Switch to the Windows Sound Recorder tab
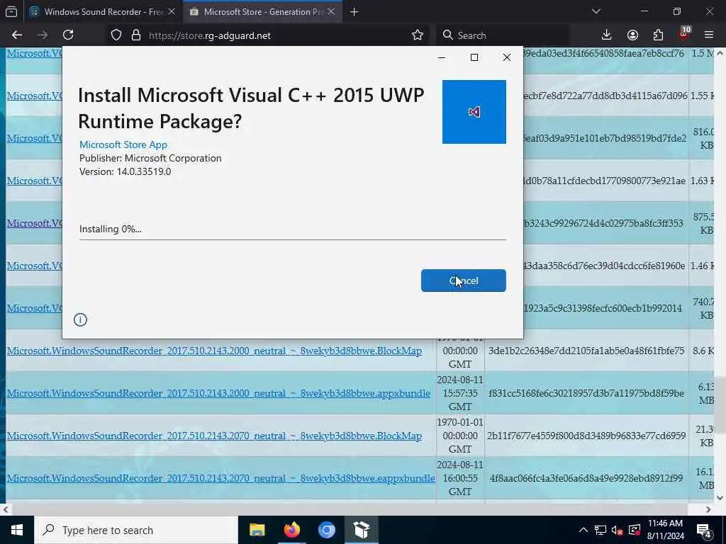The height and width of the screenshot is (544, 726). [103, 11]
